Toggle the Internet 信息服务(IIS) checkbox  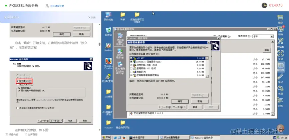click(131, 62)
